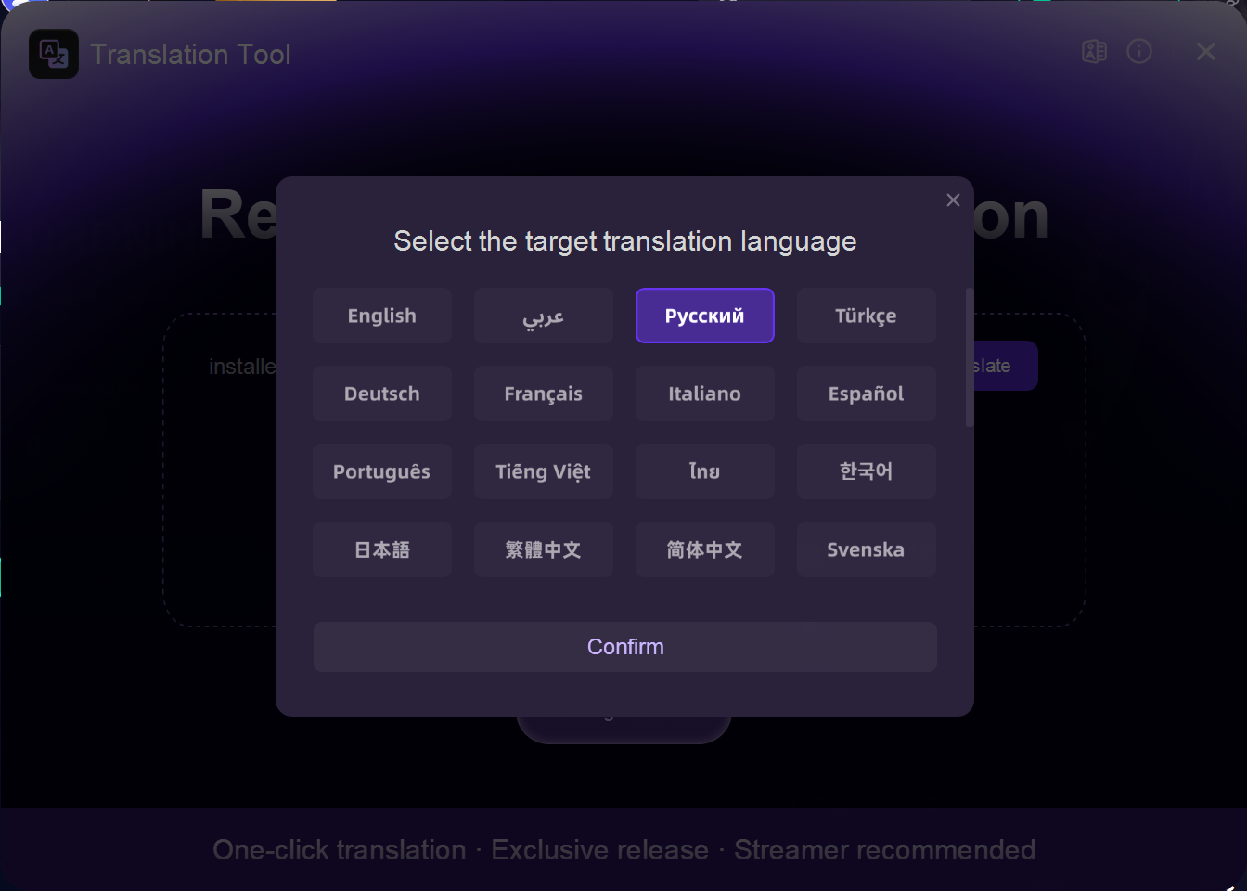Viewport: 1247px width, 891px height.
Task: Pick Svenska as the translation language
Action: click(x=866, y=549)
